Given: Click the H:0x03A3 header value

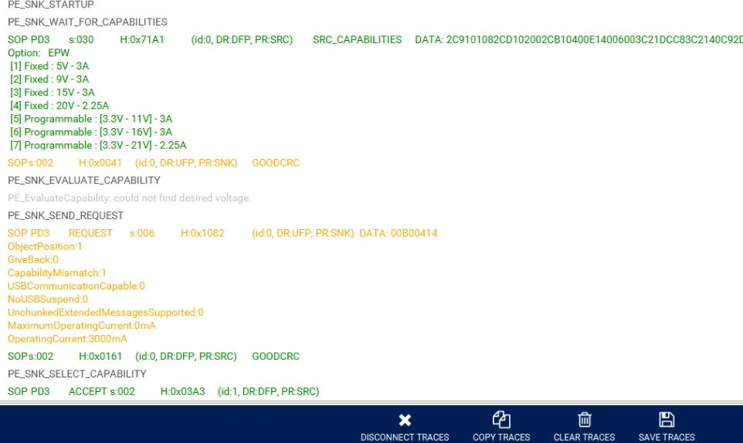Looking at the screenshot, I should point(182,391).
